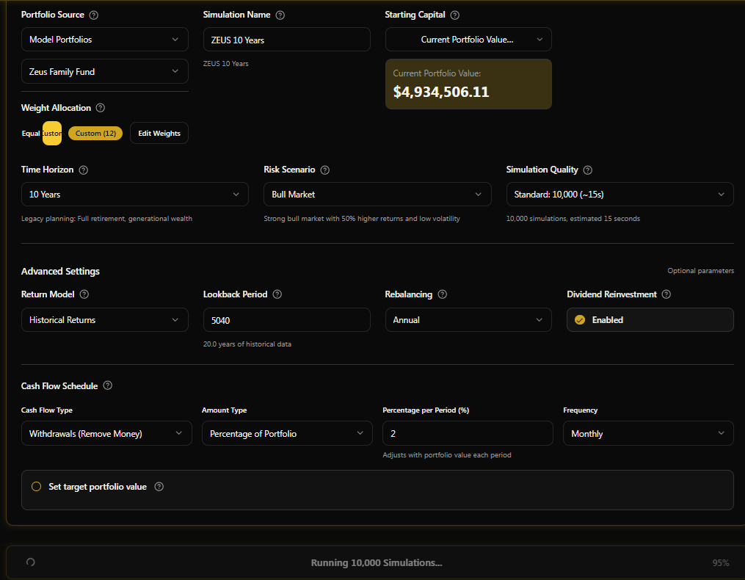Click the Advanced Settings heading
This screenshot has width=745, height=580.
(60, 271)
